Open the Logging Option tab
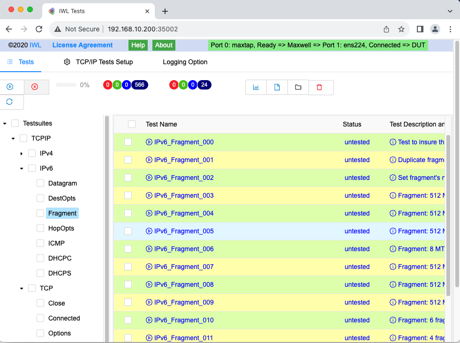The image size is (460, 343). click(x=185, y=61)
